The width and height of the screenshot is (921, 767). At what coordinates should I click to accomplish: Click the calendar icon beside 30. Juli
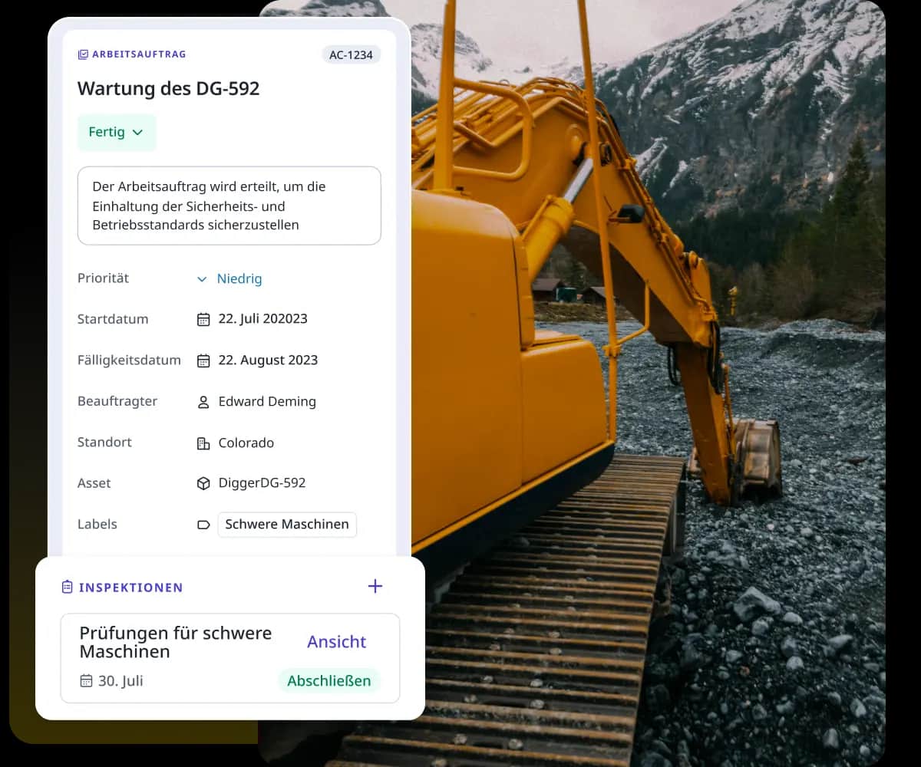point(86,681)
